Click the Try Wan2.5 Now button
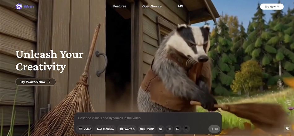Viewport: 294px width, 136px height. coord(36,82)
